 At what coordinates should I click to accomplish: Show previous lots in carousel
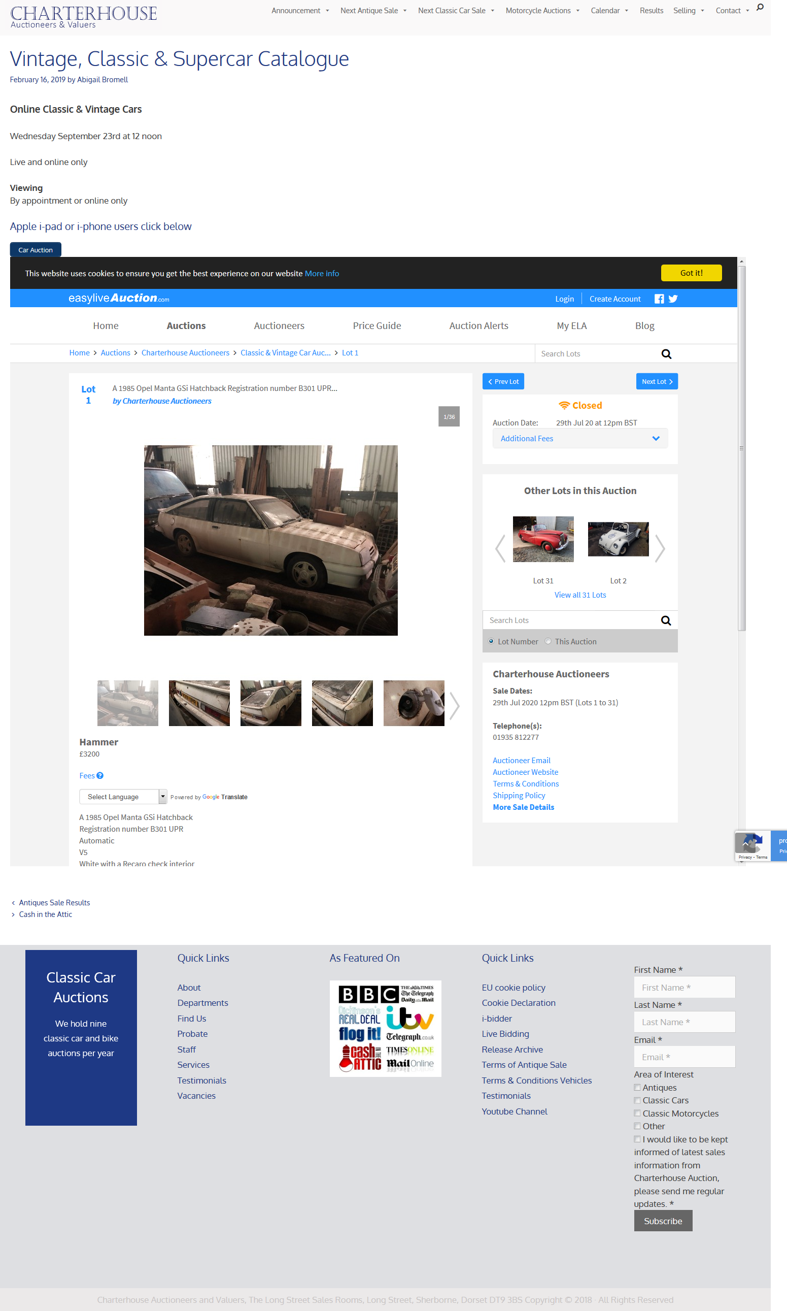click(x=500, y=548)
